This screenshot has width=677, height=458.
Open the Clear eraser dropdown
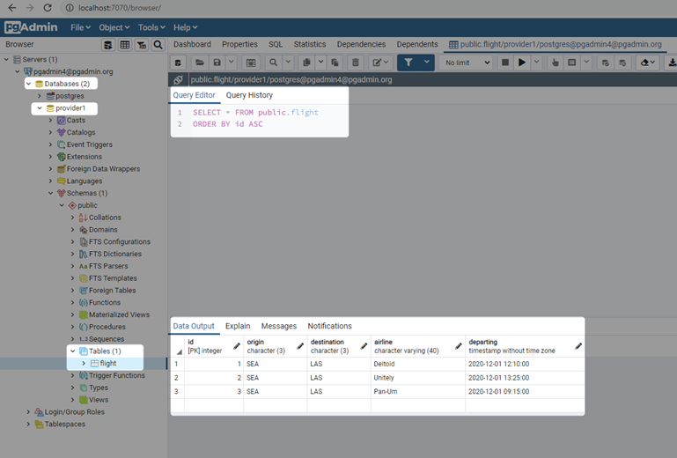click(x=648, y=63)
